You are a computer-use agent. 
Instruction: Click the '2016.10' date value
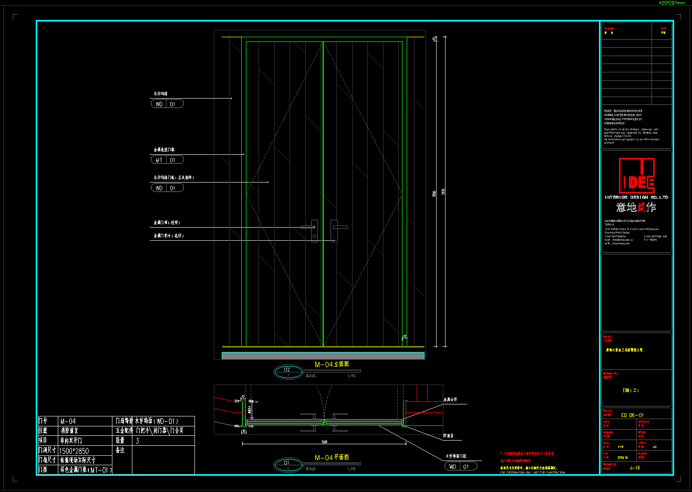[x=624, y=457]
